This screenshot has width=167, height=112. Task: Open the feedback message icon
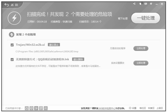[146, 4]
